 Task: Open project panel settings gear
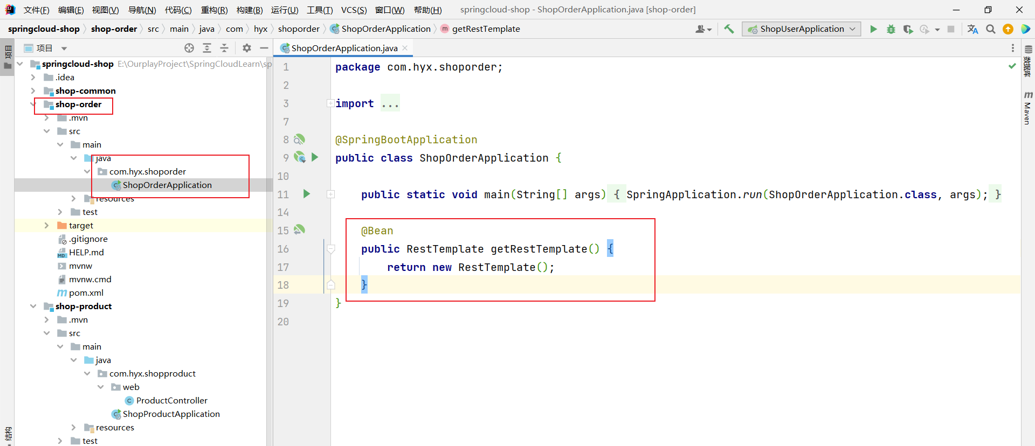247,48
